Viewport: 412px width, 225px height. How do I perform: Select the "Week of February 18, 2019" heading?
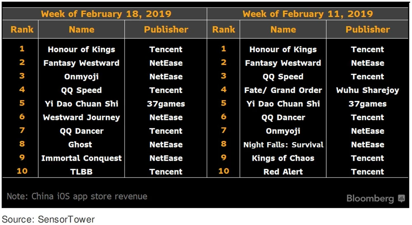coord(106,14)
